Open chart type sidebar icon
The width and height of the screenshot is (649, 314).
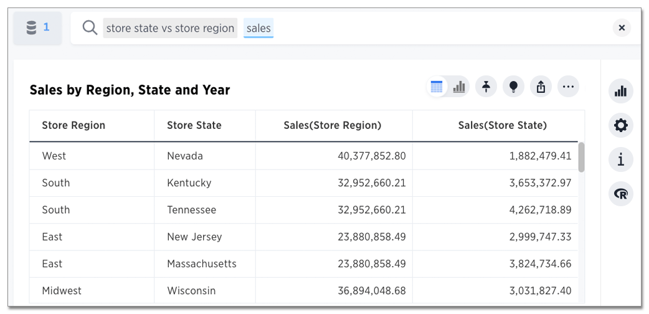[x=620, y=92]
